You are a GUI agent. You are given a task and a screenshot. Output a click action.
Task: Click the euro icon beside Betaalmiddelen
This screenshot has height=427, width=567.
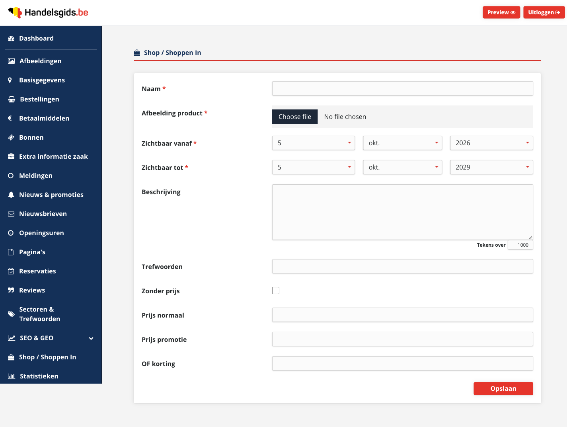click(x=10, y=118)
